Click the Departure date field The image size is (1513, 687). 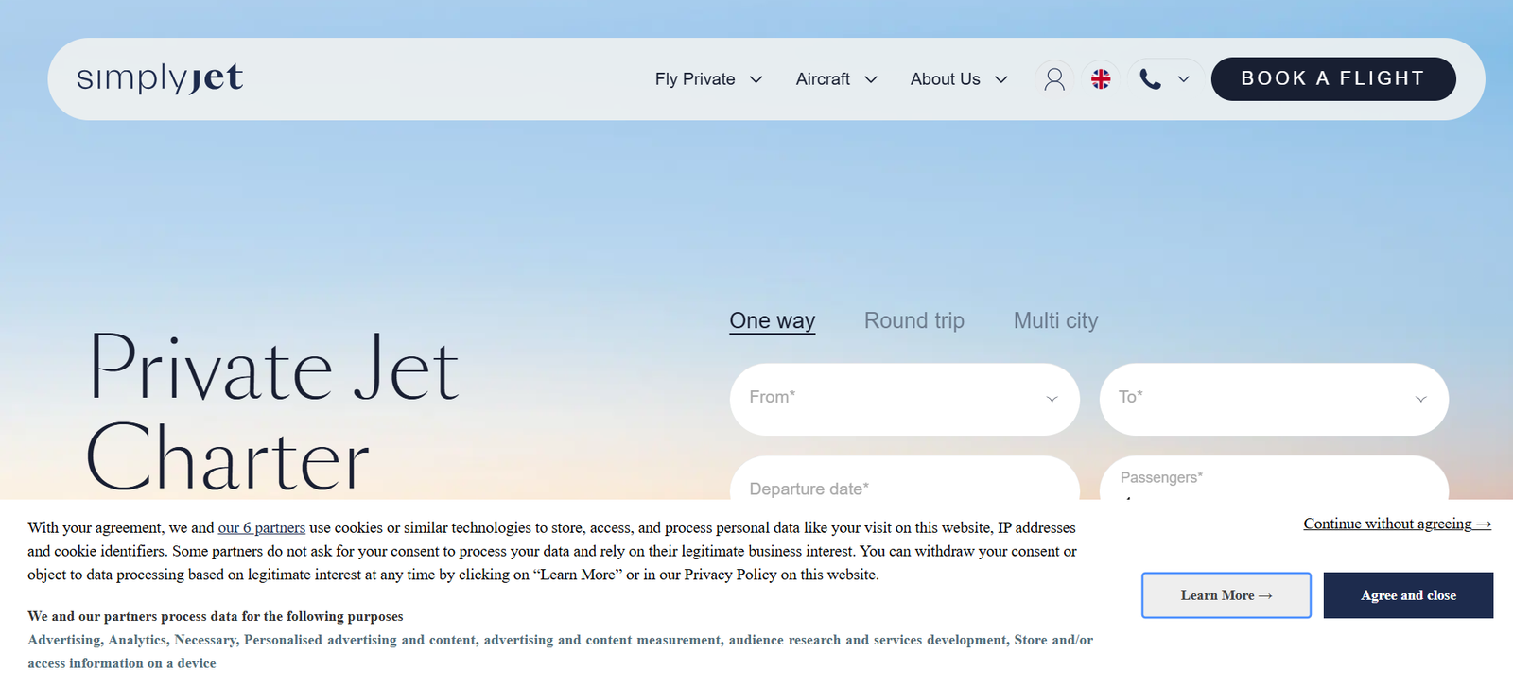[904, 484]
